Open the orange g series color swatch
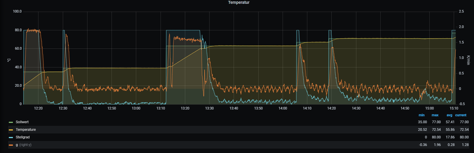 coord(11,145)
